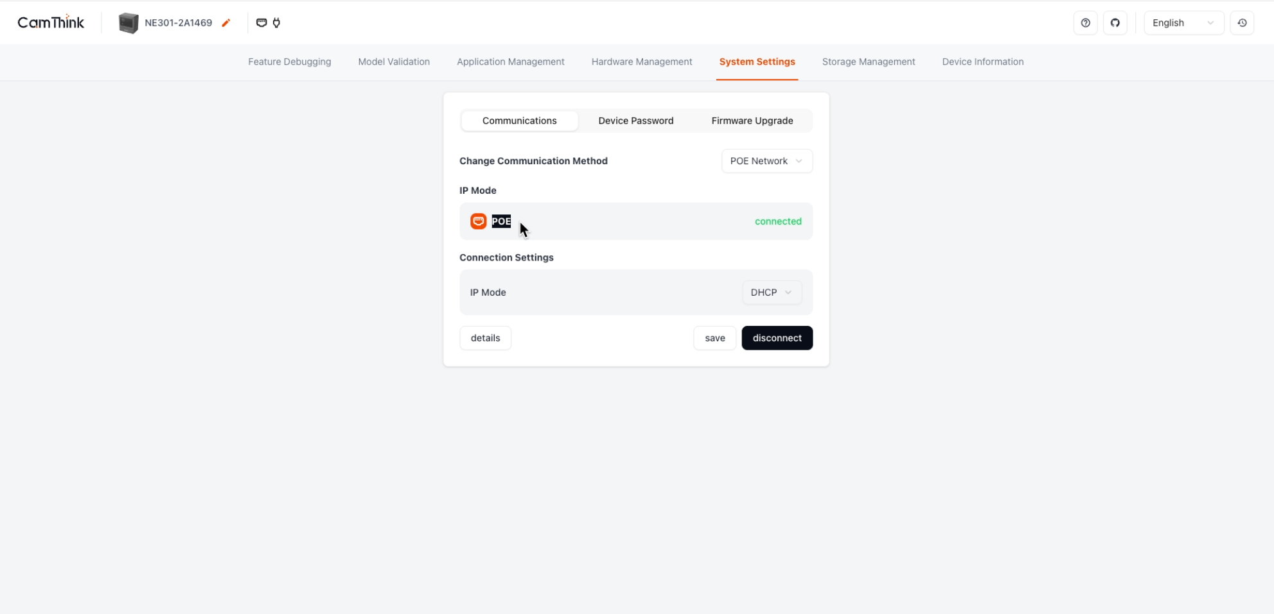Switch to the Firmware Upgrade sub-tab
This screenshot has width=1274, height=614.
(x=752, y=121)
